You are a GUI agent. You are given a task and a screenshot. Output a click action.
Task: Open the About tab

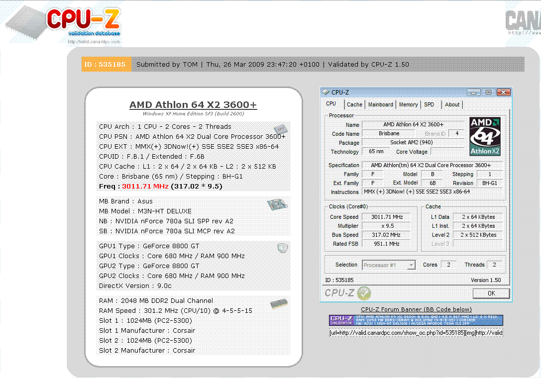(x=452, y=104)
